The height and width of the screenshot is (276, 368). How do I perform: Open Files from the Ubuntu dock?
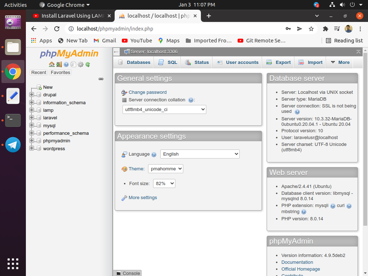(x=13, y=47)
